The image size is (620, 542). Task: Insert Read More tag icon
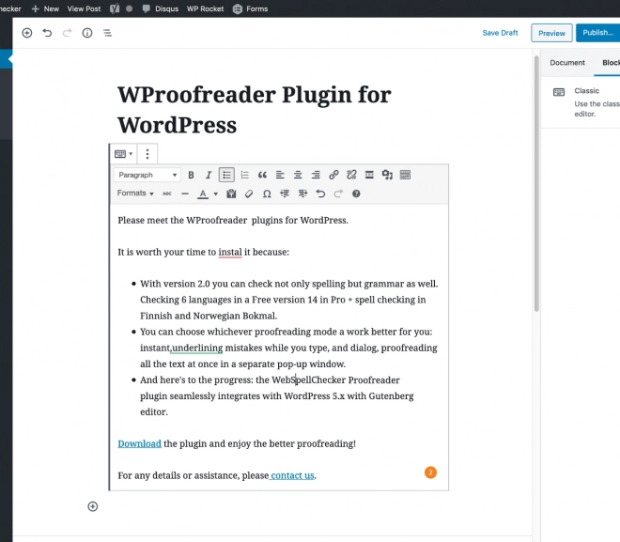pos(369,175)
